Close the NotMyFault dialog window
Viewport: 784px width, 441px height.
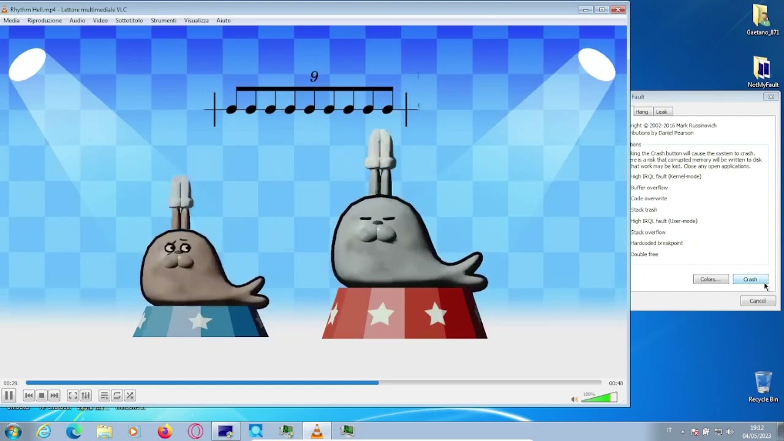coord(771,97)
